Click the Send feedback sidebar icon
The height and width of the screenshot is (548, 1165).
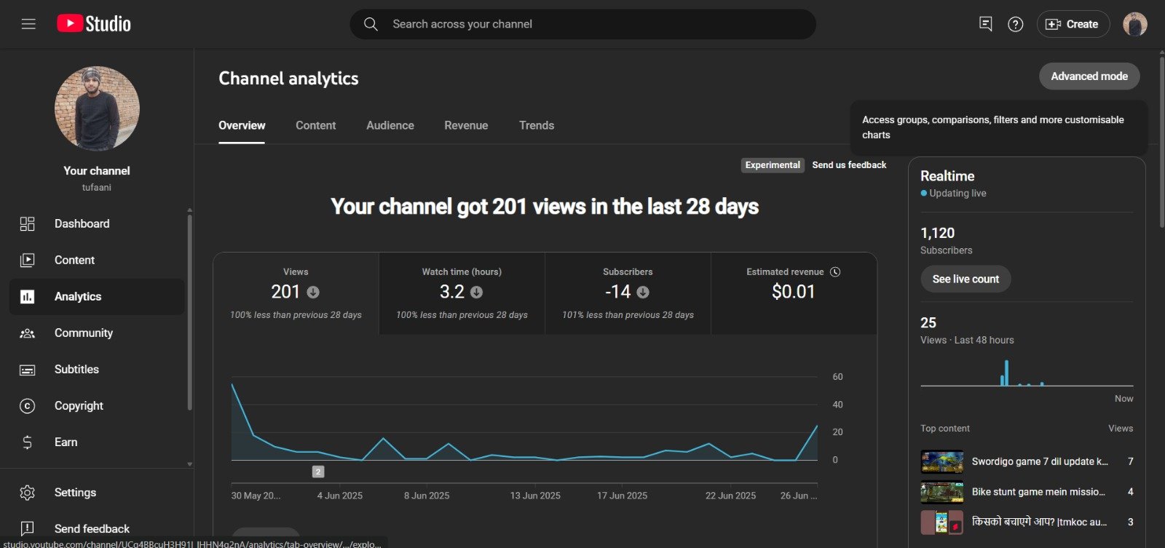coord(27,528)
